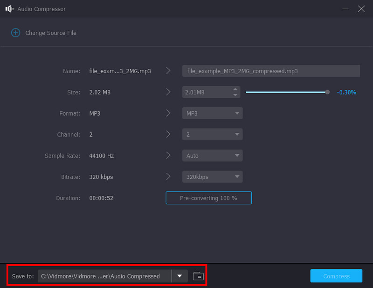This screenshot has height=288, width=373.
Task: Decrease size with the down stepper arrow
Action: pos(235,95)
